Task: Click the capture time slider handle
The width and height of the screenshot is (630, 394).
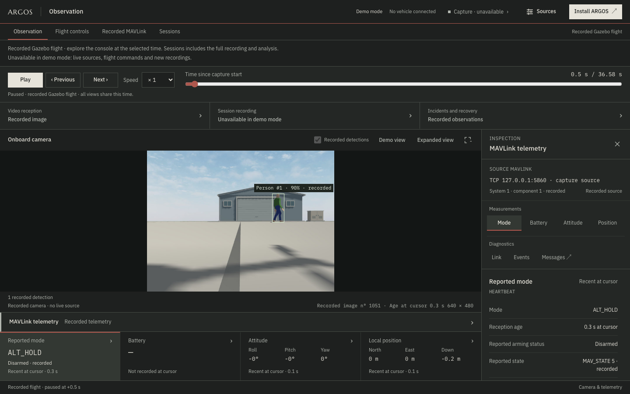Action: pyautogui.click(x=195, y=84)
